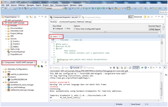168x107 pixels.
Task: Expand clockMan1:fsl_clock_manager component
Action: [6, 85]
